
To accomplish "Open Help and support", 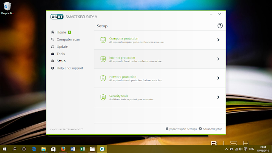I will click(70, 68).
